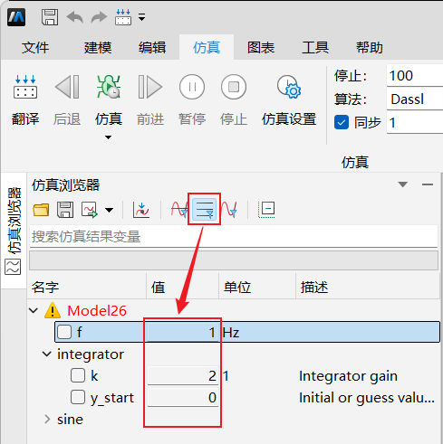The image size is (443, 444).
Task: Collapse the integrator tree node
Action: click(x=47, y=354)
